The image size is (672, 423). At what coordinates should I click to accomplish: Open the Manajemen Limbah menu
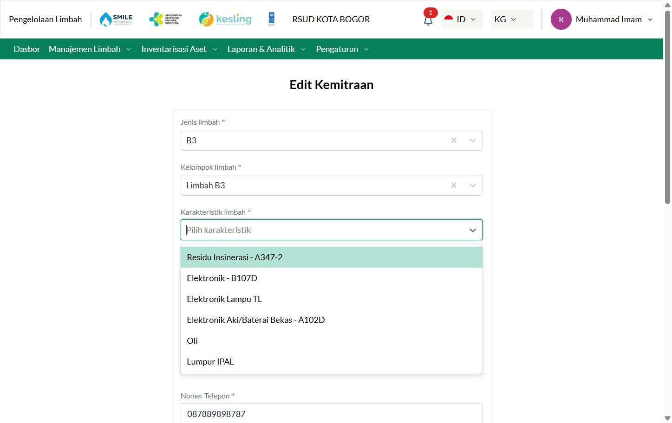tap(90, 49)
